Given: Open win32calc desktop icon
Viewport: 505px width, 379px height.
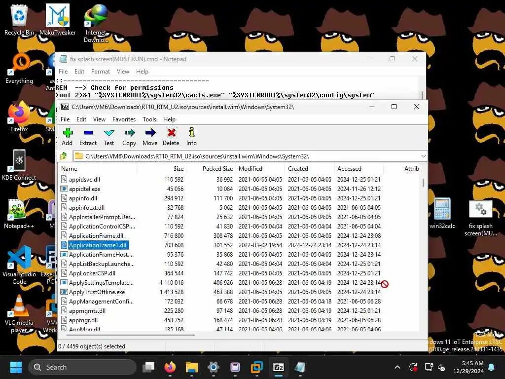Looking at the screenshot, I should tap(442, 213).
